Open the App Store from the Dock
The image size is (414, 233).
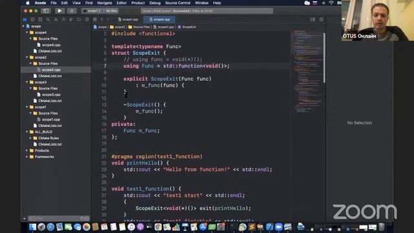pos(202,227)
